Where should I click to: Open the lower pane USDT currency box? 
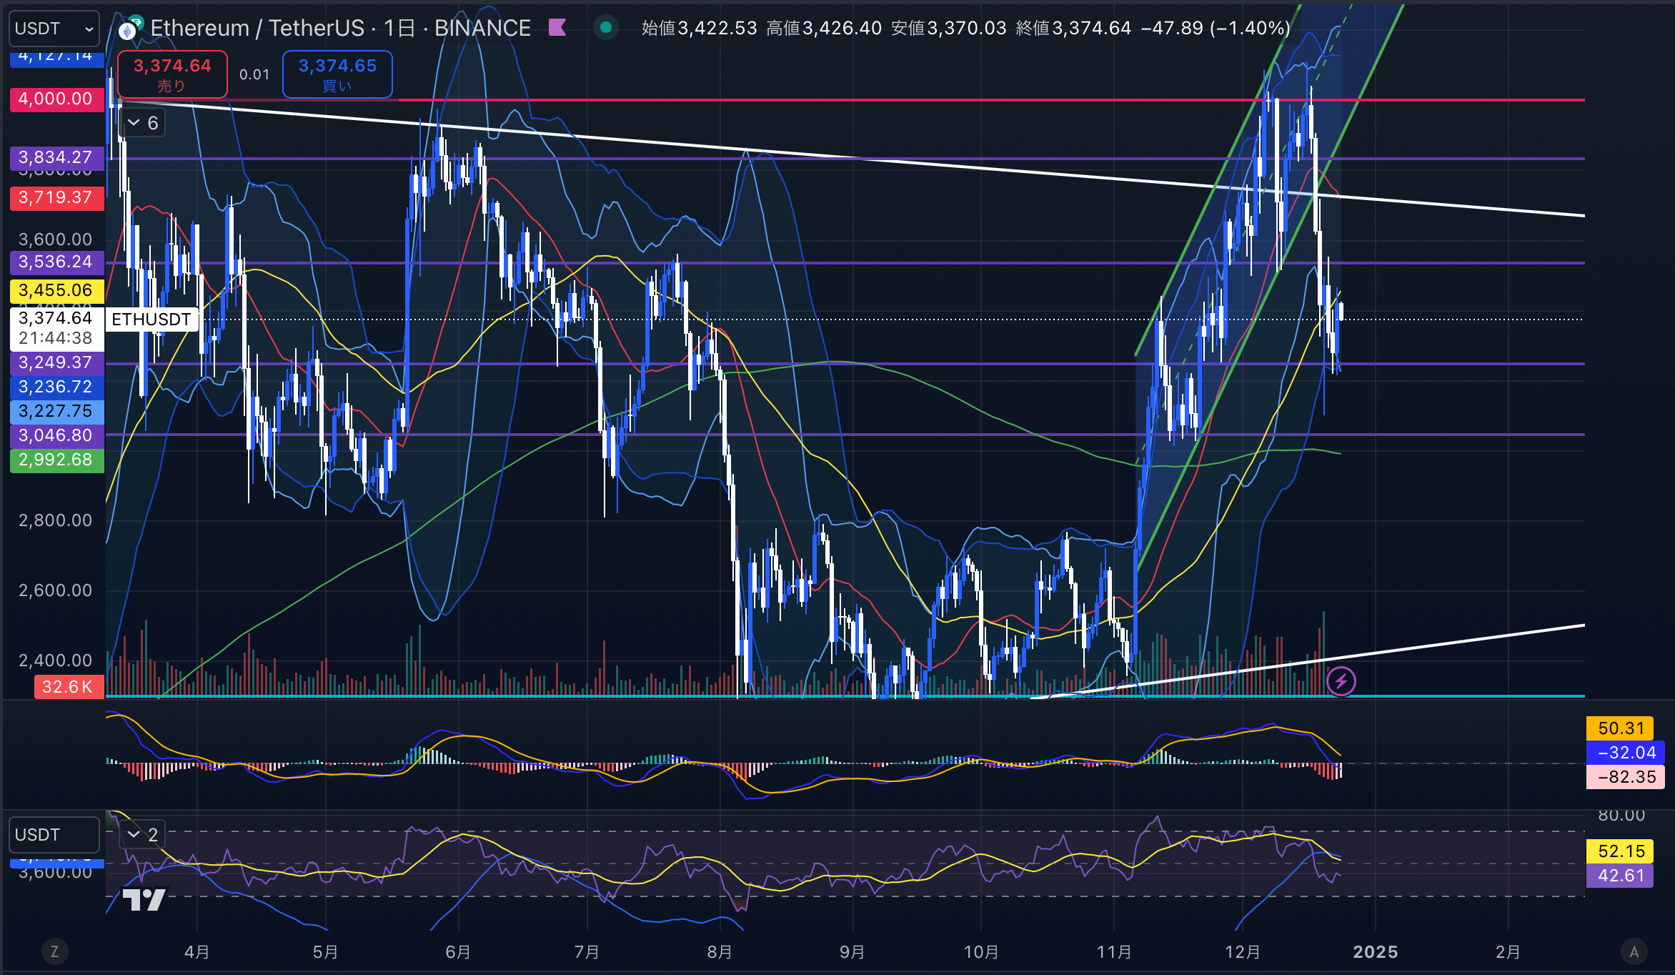tap(54, 835)
